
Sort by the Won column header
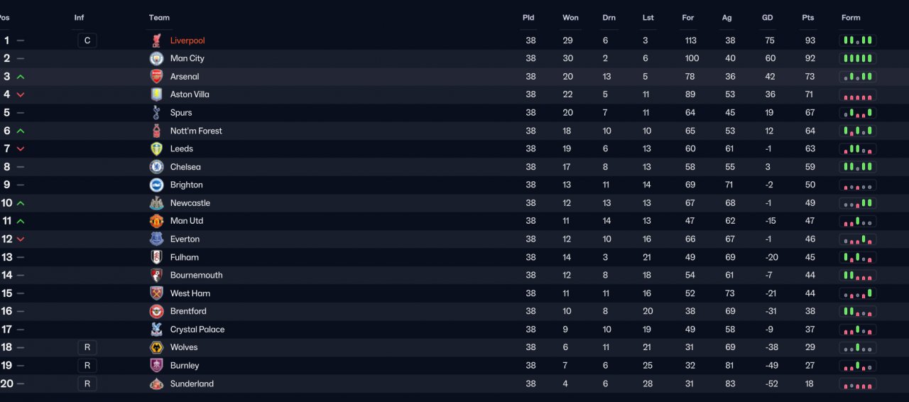[570, 18]
